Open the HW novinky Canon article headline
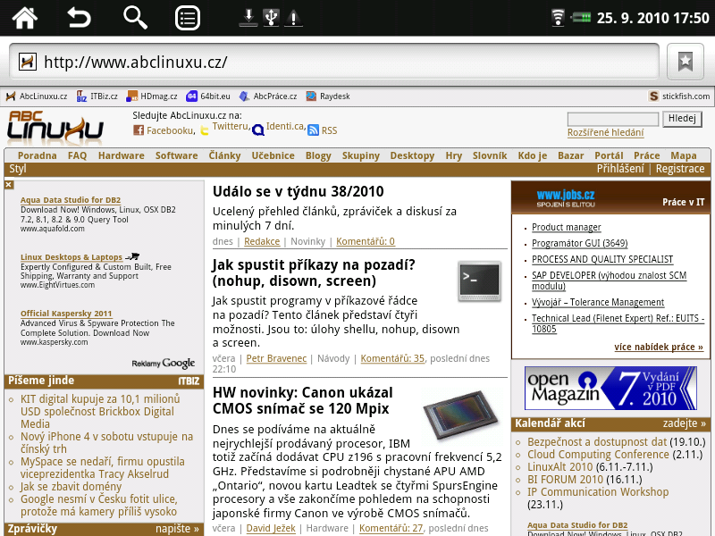This screenshot has height=536, width=715. tap(303, 400)
